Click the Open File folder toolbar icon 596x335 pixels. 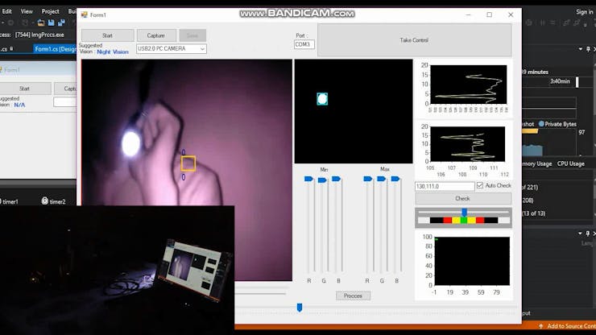pyautogui.click(x=40, y=23)
